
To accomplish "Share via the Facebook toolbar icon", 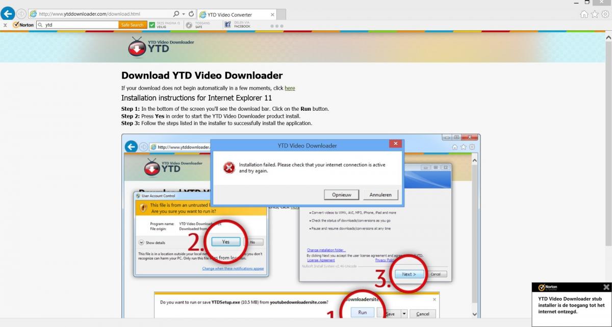I will pyautogui.click(x=228, y=24).
